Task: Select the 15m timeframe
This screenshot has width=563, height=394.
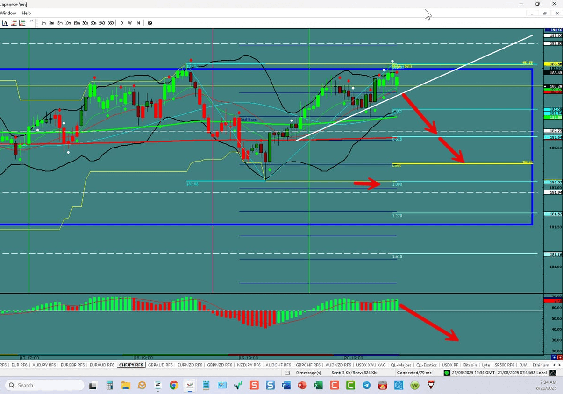Action: tap(77, 23)
